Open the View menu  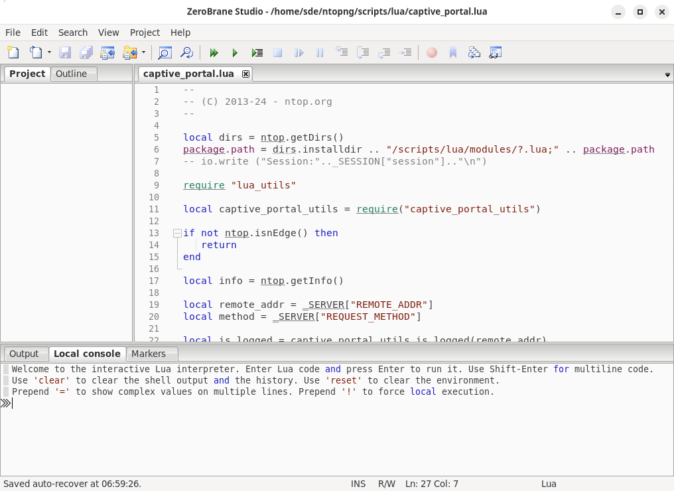point(108,33)
